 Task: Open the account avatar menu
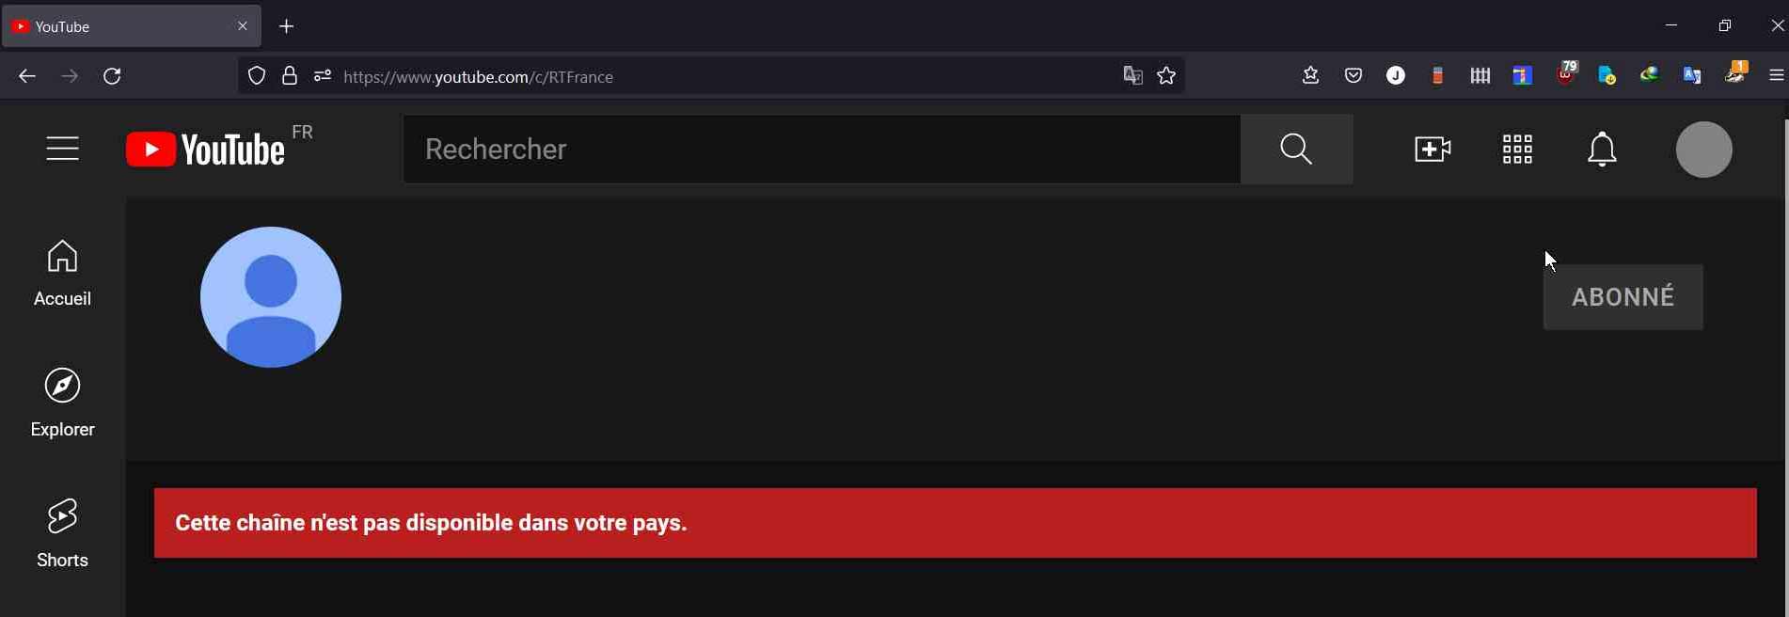coord(1704,150)
